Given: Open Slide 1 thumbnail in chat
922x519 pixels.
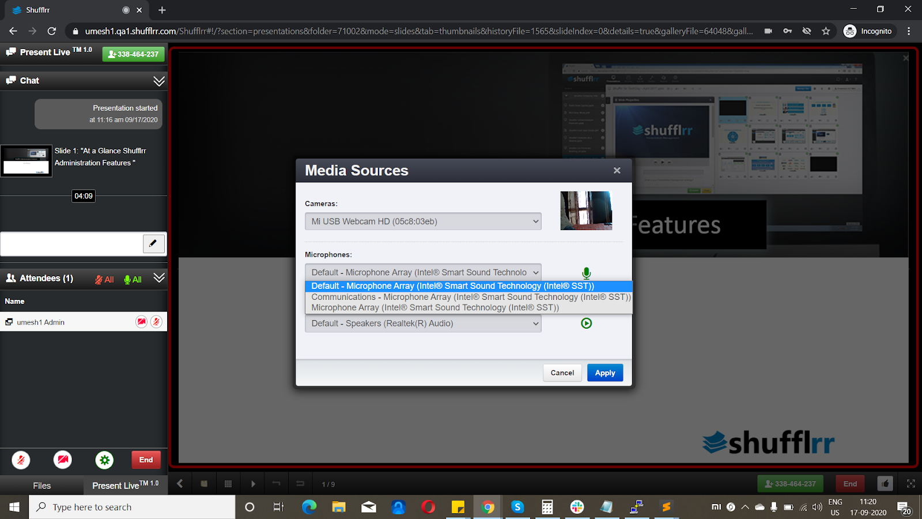Looking at the screenshot, I should point(26,161).
